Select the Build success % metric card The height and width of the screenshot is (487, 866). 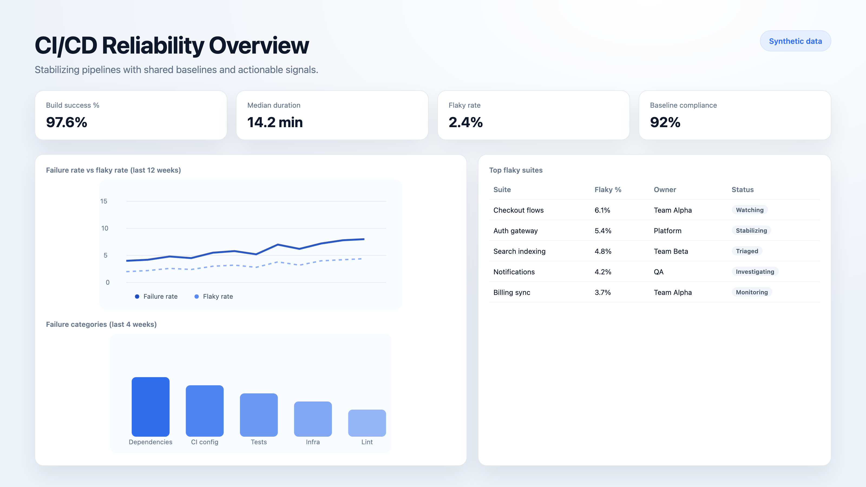[131, 115]
